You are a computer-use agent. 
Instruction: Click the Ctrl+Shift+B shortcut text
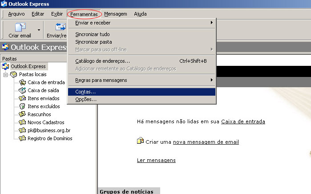tap(193, 61)
